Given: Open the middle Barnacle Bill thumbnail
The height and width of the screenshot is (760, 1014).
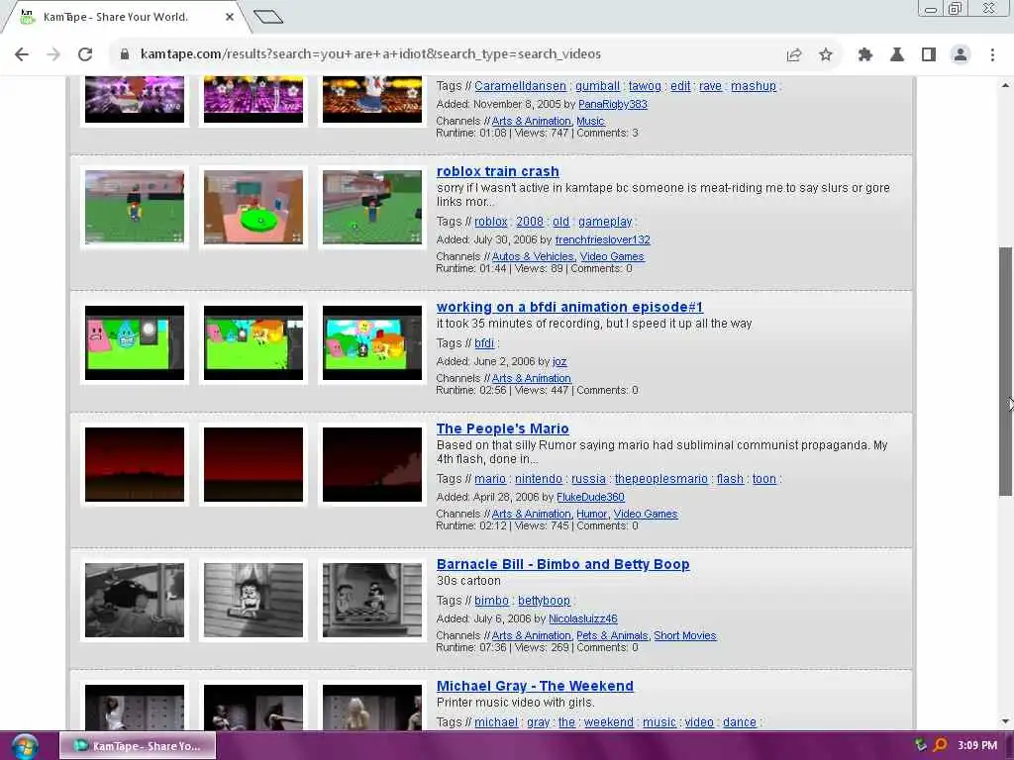Looking at the screenshot, I should [253, 600].
